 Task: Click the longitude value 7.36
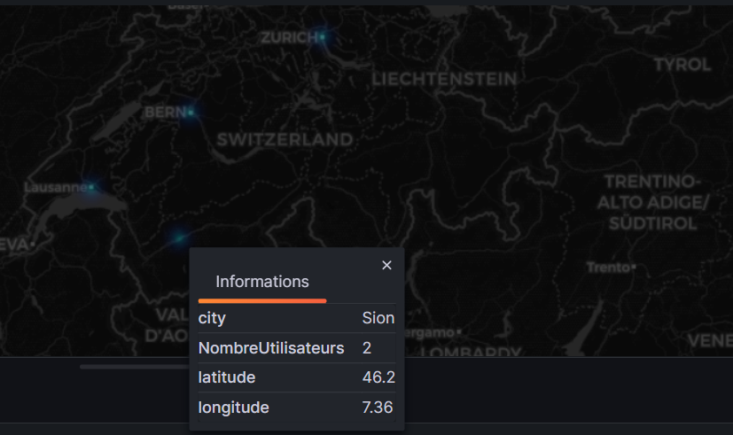[378, 408]
